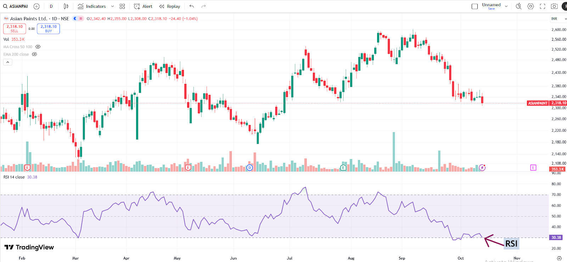Open the layout grid templates icon
The image size is (567, 262).
[x=122, y=6]
